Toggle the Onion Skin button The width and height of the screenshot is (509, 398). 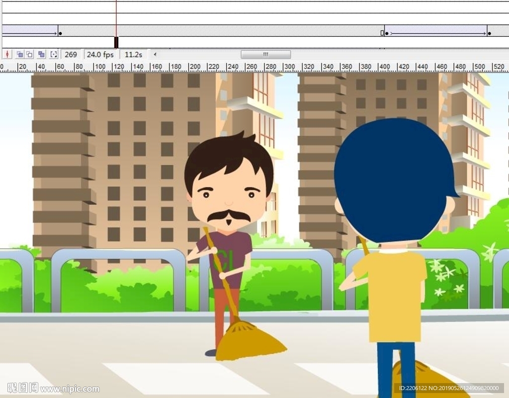coord(20,55)
